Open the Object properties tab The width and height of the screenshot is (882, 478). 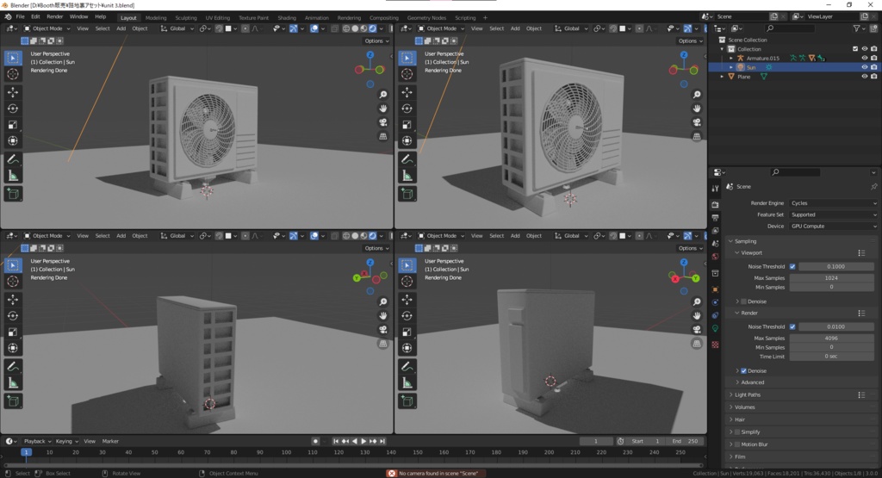715,289
